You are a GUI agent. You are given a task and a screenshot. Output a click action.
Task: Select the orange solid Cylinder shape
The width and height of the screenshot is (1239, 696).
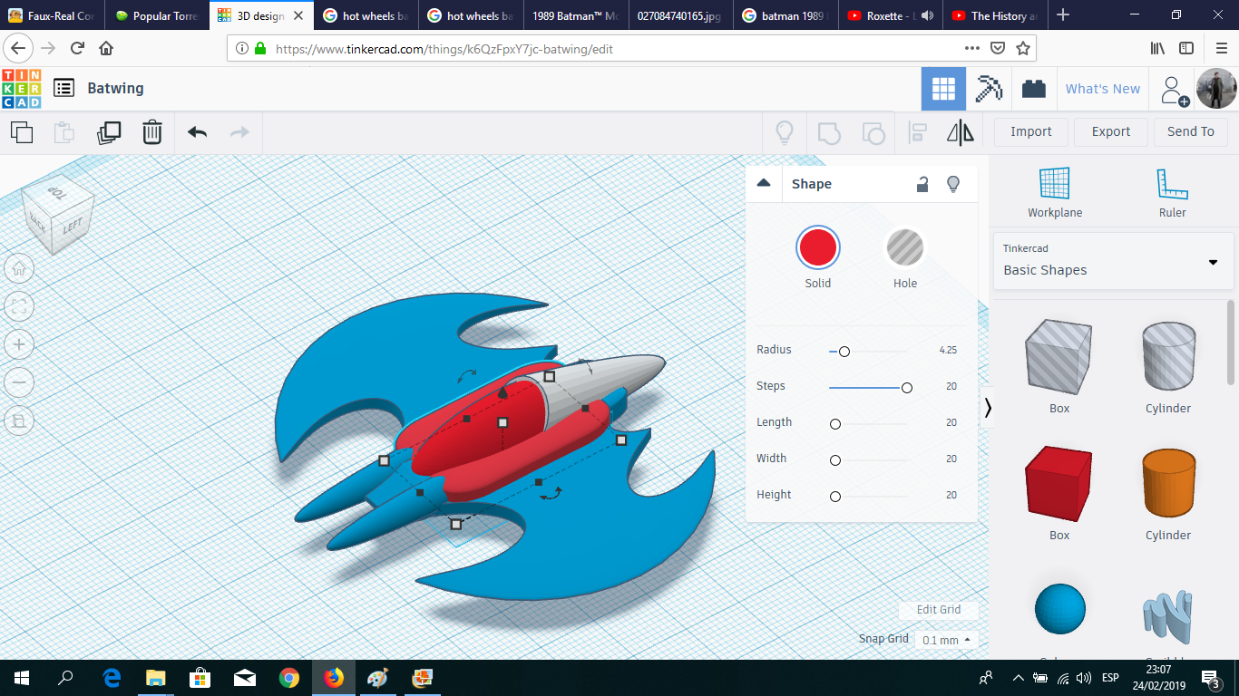pyautogui.click(x=1167, y=483)
